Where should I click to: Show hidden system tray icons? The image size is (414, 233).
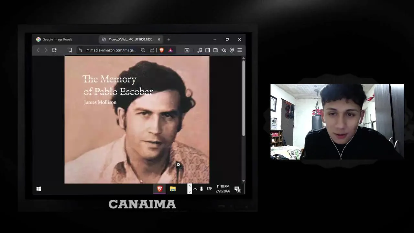[195, 189]
